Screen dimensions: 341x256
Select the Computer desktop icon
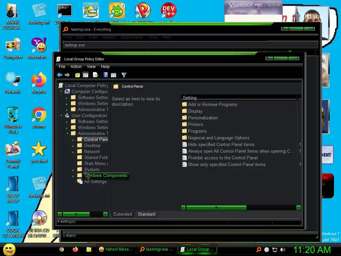pyautogui.click(x=13, y=49)
